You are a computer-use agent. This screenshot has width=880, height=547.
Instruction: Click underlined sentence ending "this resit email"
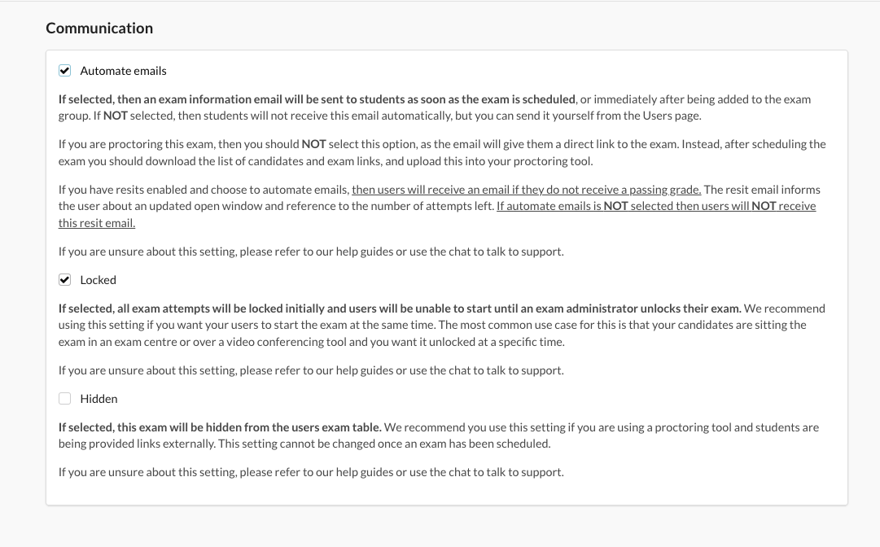pyautogui.click(x=655, y=206)
